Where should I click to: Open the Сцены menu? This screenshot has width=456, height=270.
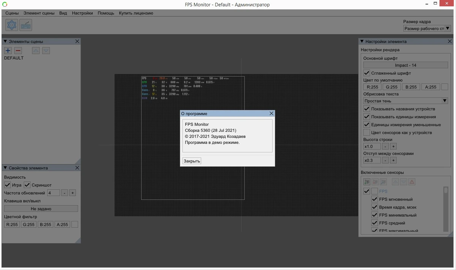[x=12, y=13]
